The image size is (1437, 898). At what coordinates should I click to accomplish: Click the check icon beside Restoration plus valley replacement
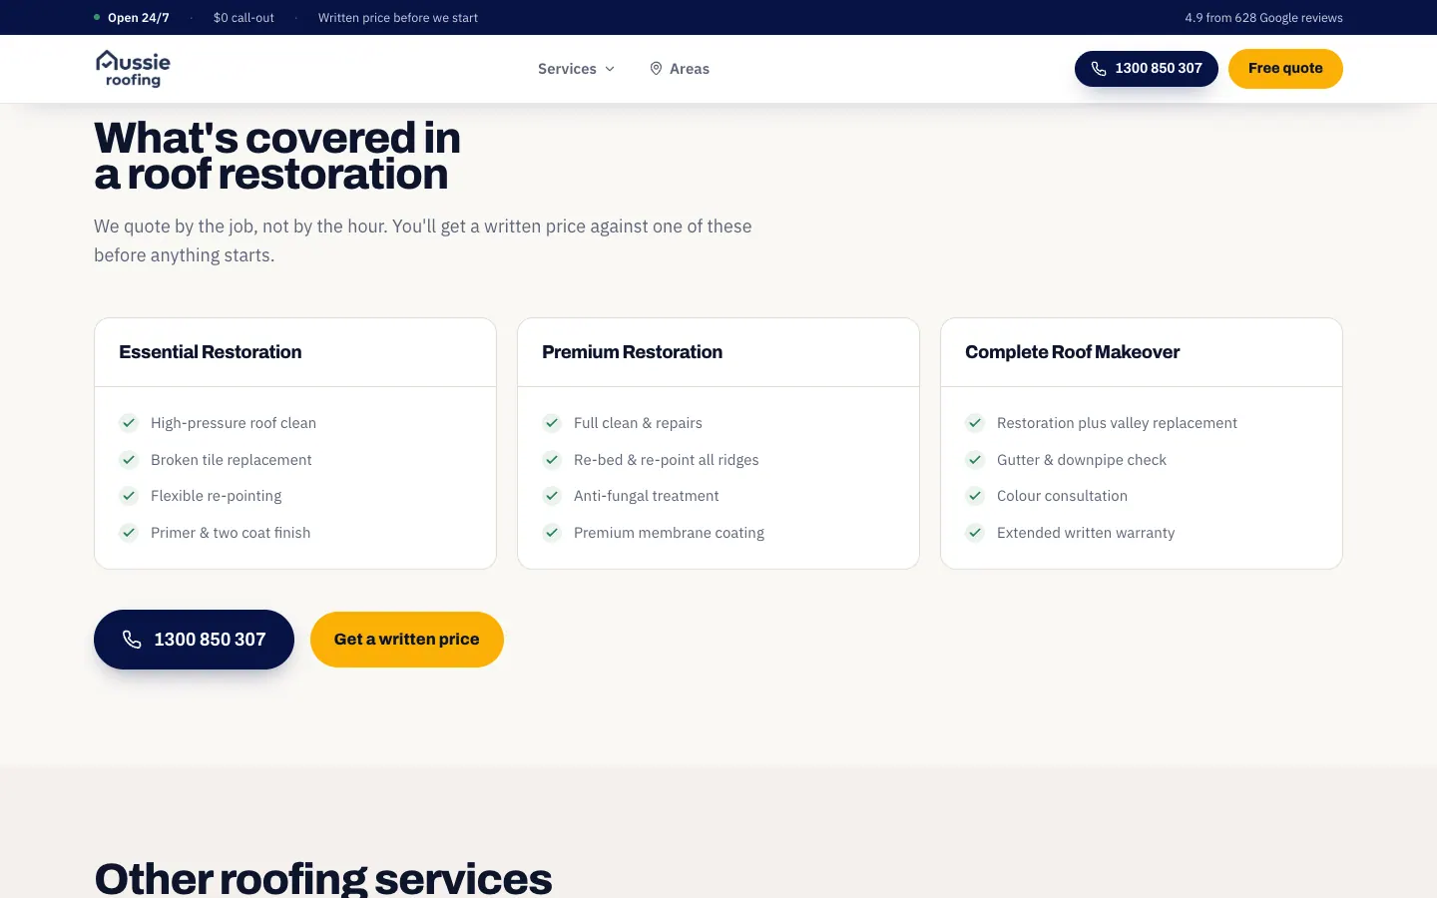point(975,423)
